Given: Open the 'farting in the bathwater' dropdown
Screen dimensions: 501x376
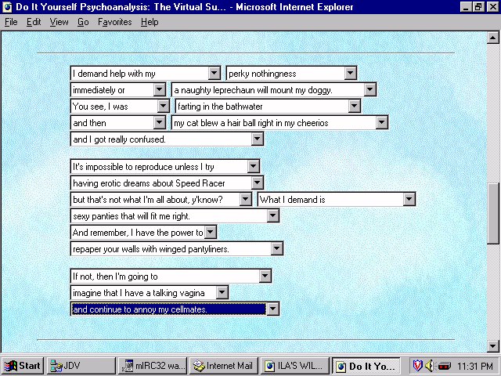Looking at the screenshot, I should coord(355,107).
